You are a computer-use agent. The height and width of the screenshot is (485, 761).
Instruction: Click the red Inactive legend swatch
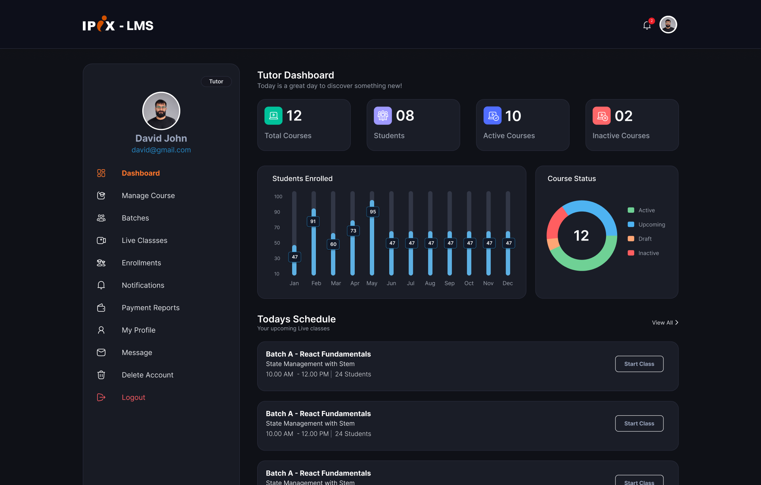click(x=631, y=253)
